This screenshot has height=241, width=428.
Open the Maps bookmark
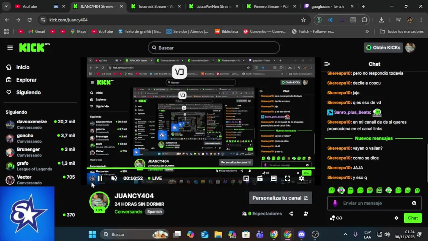click(78, 31)
